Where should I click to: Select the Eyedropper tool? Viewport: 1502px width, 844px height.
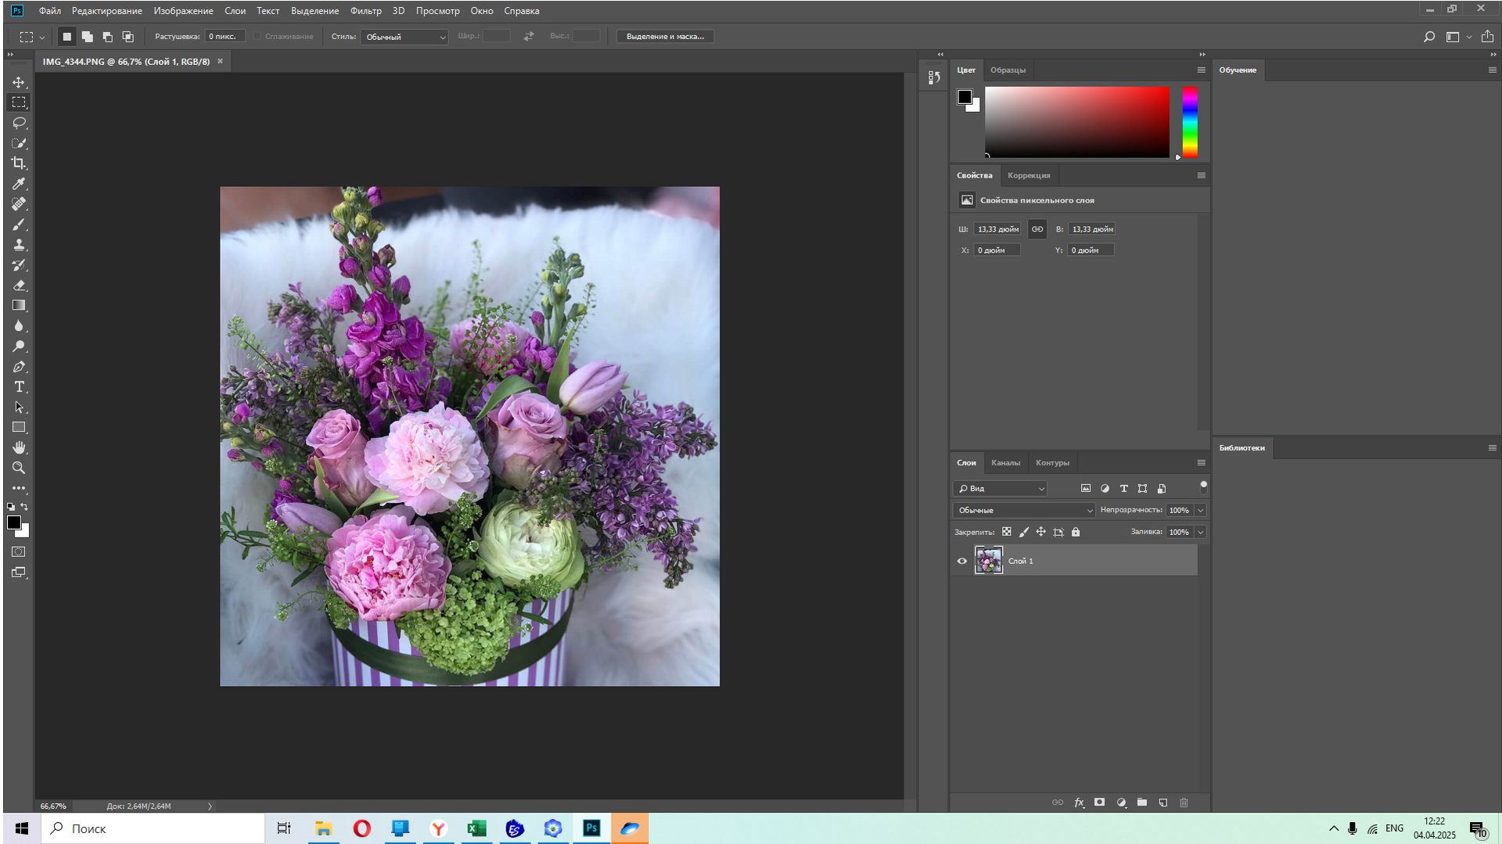[x=19, y=184]
